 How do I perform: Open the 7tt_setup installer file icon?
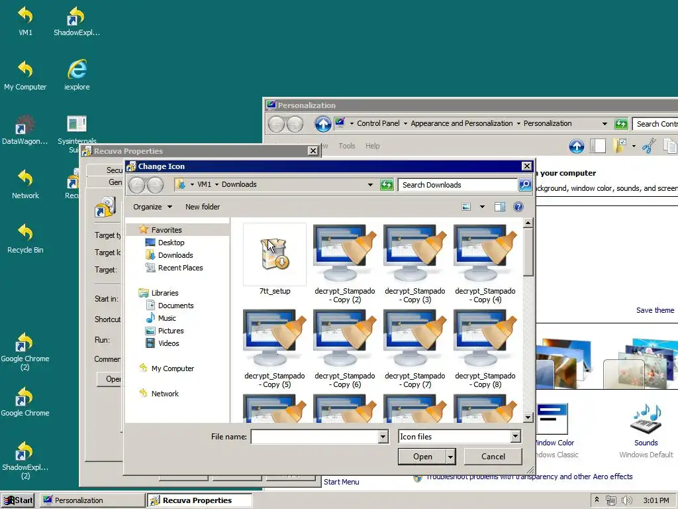click(x=275, y=254)
